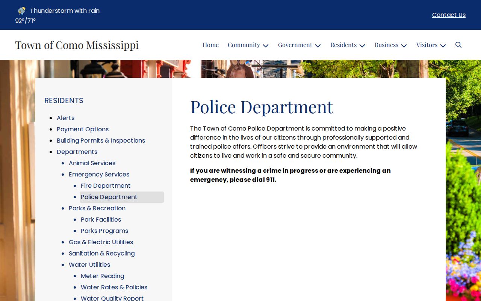Open Water Utilities sidebar link

click(89, 265)
